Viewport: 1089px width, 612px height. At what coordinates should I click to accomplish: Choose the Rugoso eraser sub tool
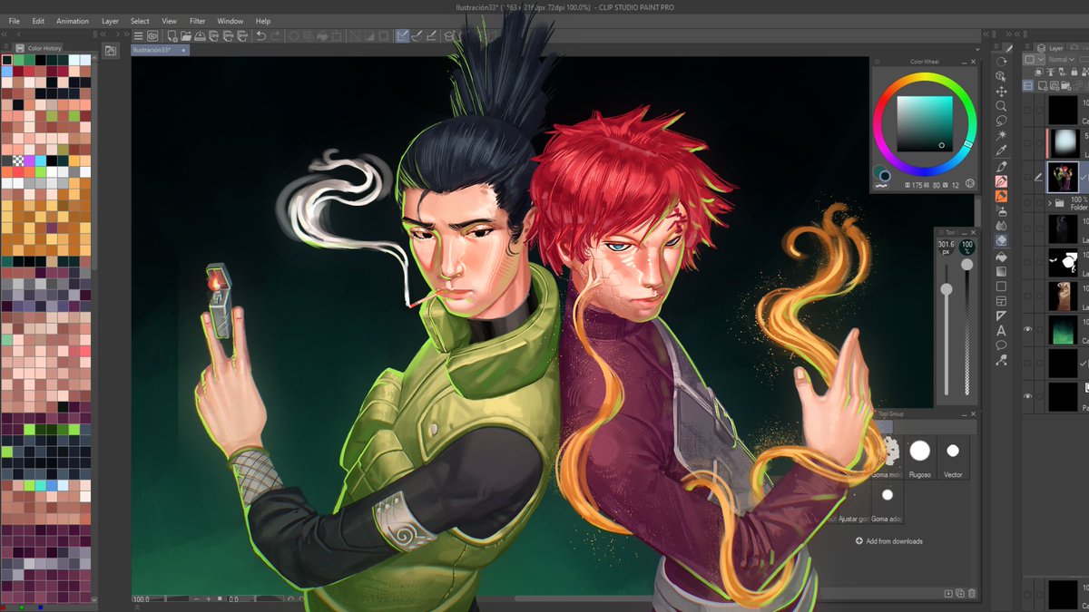[x=920, y=457]
